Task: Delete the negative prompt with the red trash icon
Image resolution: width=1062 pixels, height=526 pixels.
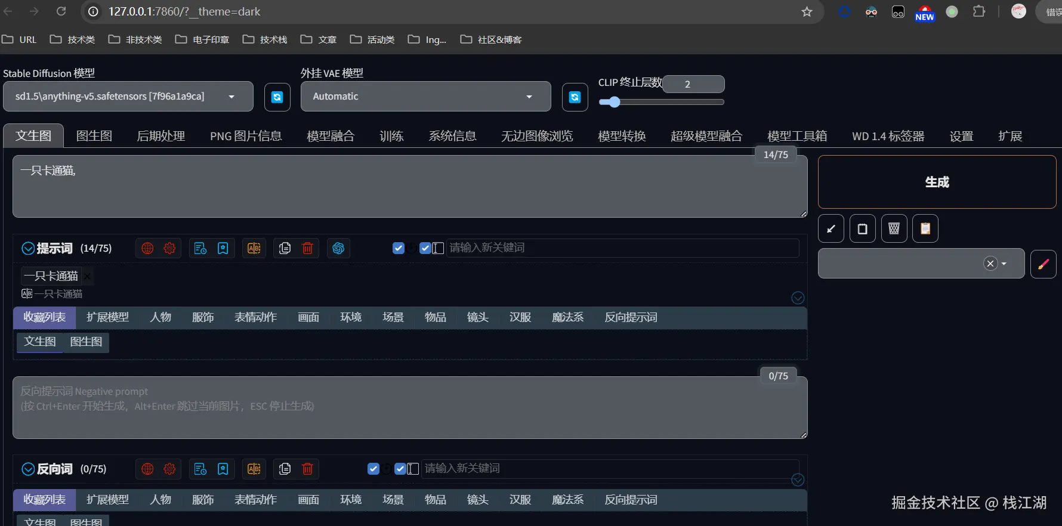Action: pyautogui.click(x=308, y=469)
